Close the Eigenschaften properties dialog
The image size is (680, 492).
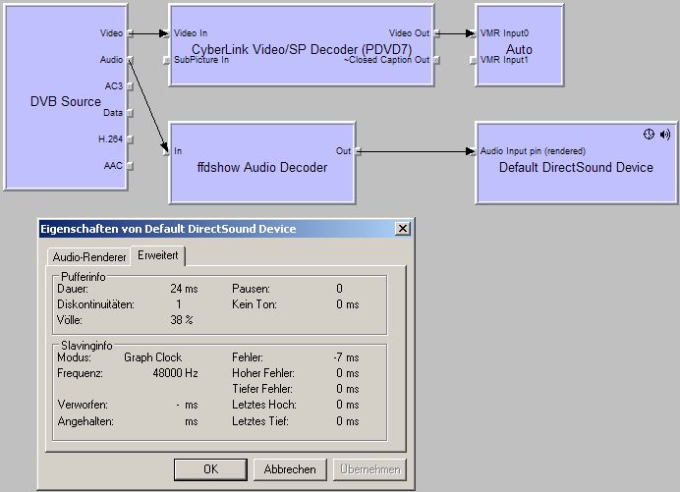(403, 229)
